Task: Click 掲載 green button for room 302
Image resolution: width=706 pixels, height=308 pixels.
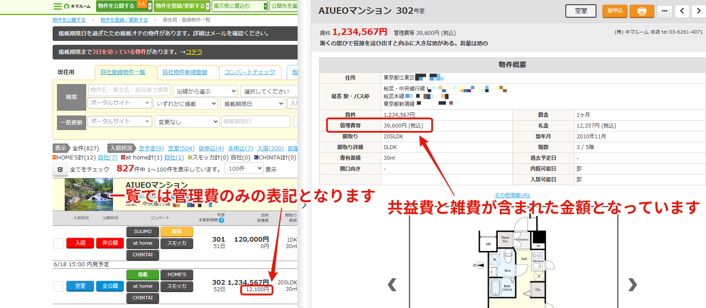Action: pos(143,275)
